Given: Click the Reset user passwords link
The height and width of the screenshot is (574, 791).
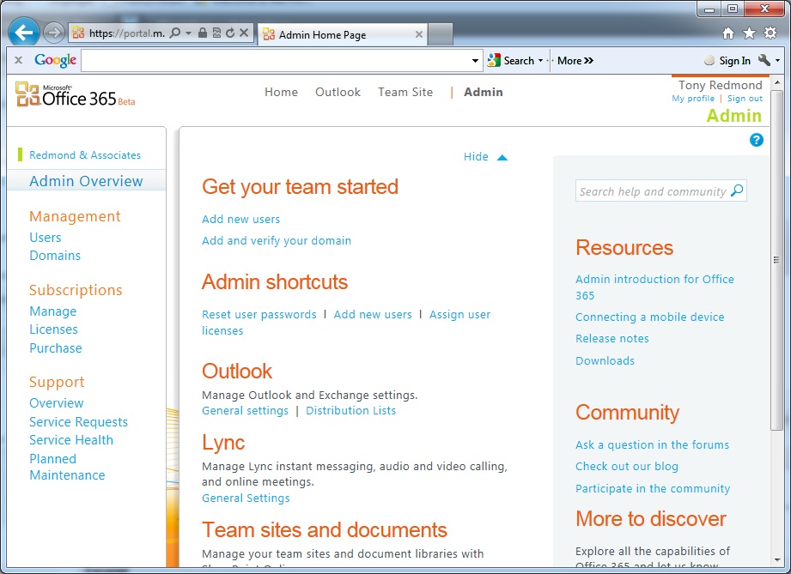Looking at the screenshot, I should click(259, 315).
